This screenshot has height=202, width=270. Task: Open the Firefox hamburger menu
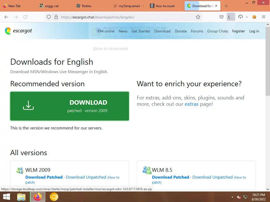264,17
